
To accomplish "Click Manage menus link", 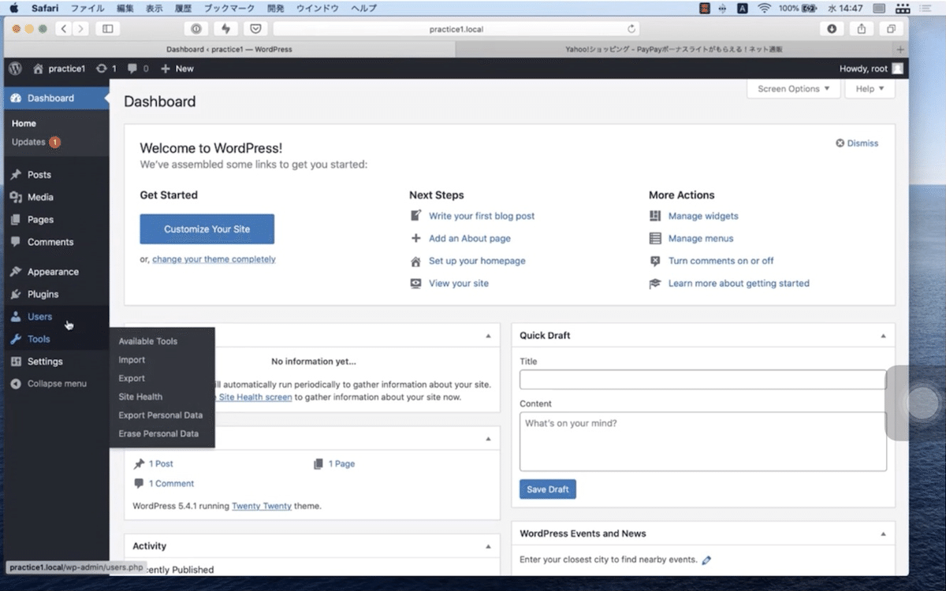I will [701, 238].
